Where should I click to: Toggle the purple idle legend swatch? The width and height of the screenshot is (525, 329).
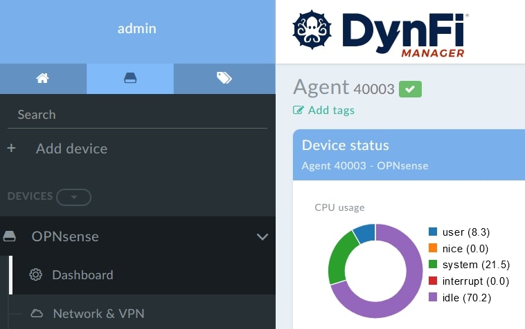point(433,297)
